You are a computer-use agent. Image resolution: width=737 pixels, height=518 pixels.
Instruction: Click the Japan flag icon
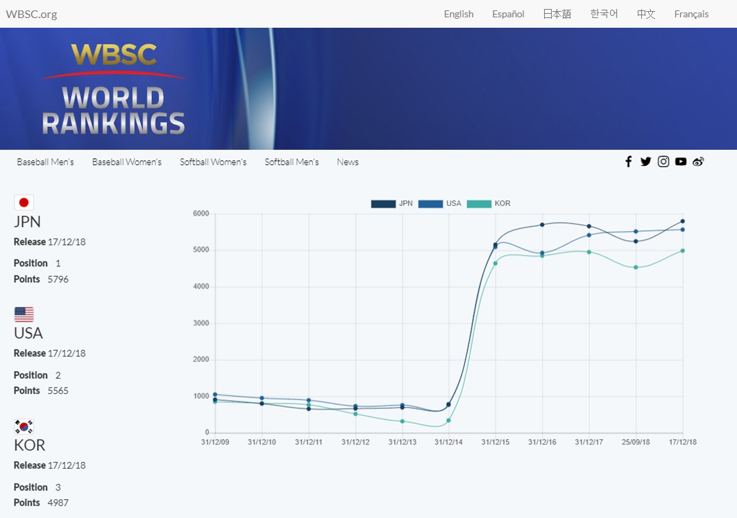24,202
